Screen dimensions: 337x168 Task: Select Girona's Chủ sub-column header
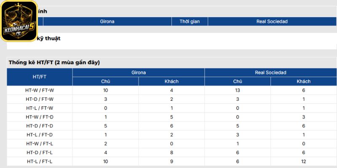[x=106, y=81]
